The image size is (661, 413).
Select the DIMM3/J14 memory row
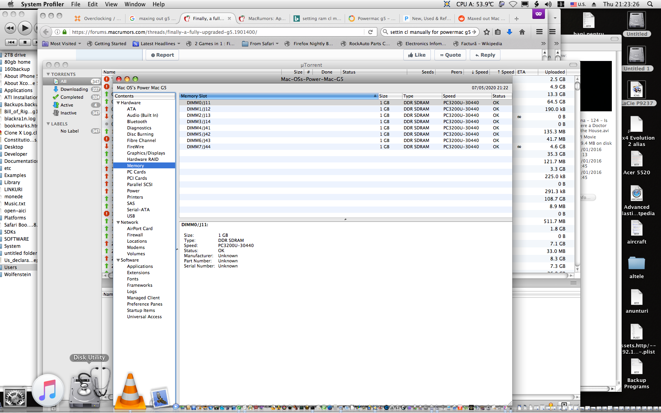point(345,122)
